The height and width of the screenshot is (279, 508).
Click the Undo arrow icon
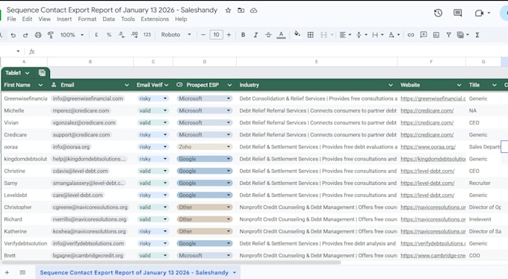pos(13,35)
